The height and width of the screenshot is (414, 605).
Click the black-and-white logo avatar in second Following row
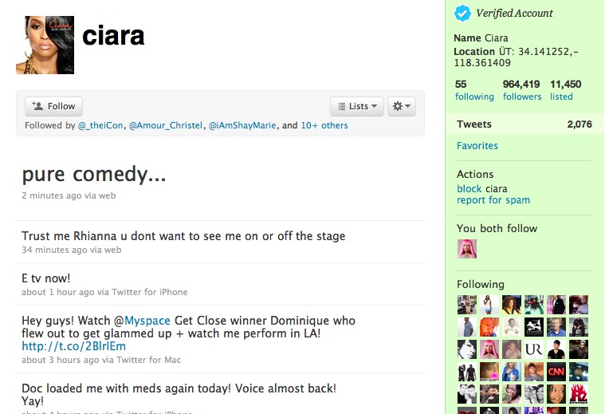coord(534,327)
